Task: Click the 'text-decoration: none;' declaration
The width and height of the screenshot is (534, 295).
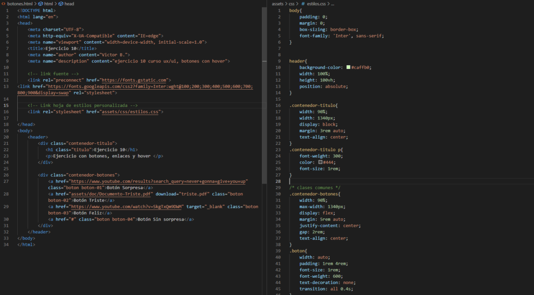Action: (x=327, y=282)
